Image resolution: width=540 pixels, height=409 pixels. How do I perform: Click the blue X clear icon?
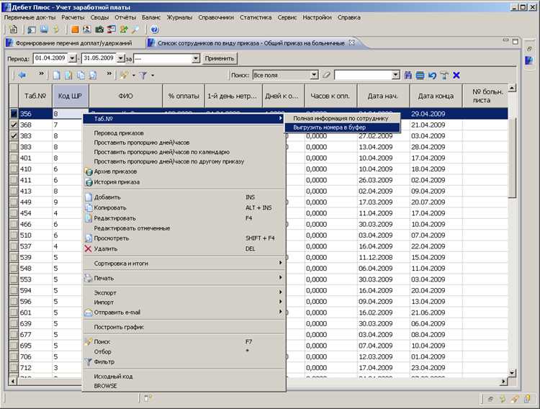coord(456,75)
